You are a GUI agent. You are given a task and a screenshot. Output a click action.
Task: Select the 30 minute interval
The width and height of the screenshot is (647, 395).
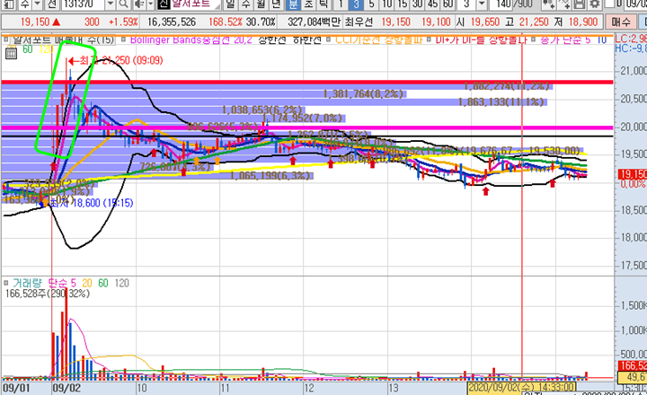(418, 4)
